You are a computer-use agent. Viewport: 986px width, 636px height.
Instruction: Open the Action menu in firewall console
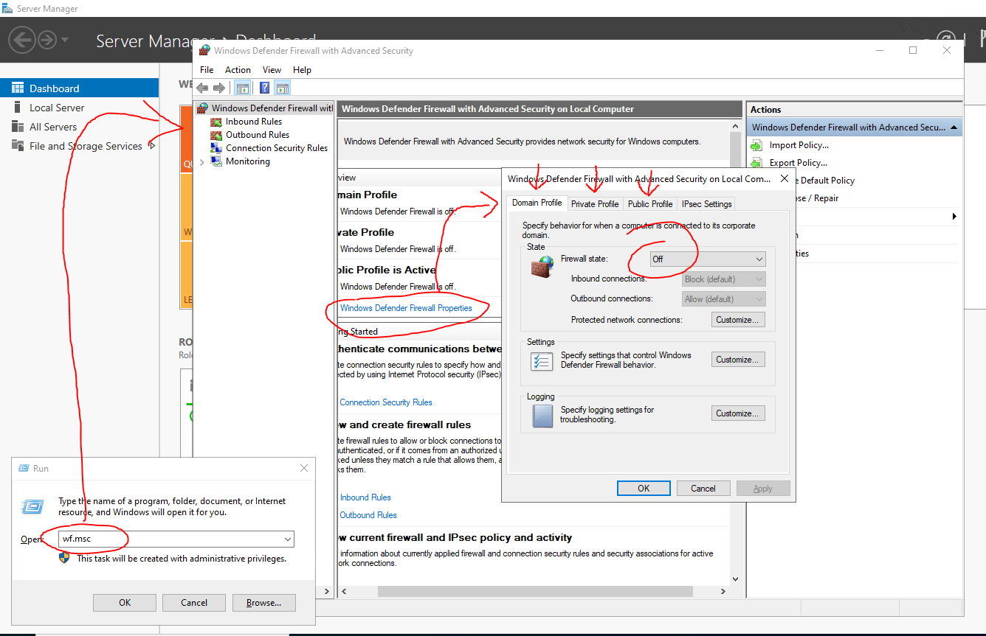click(x=238, y=70)
